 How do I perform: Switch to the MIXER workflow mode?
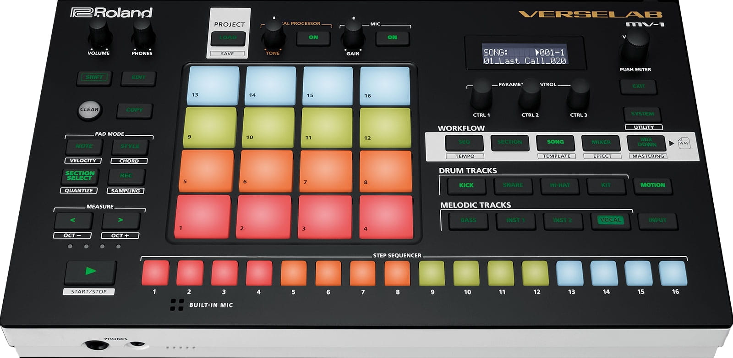coord(601,142)
